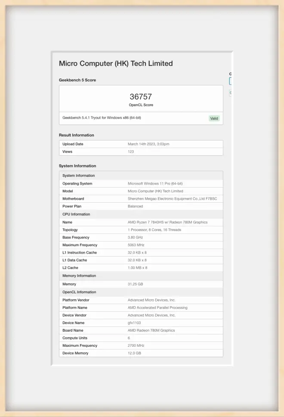Click the 36757 OpenCL score number
Image resolution: width=284 pixels, height=417 pixels.
[141, 97]
